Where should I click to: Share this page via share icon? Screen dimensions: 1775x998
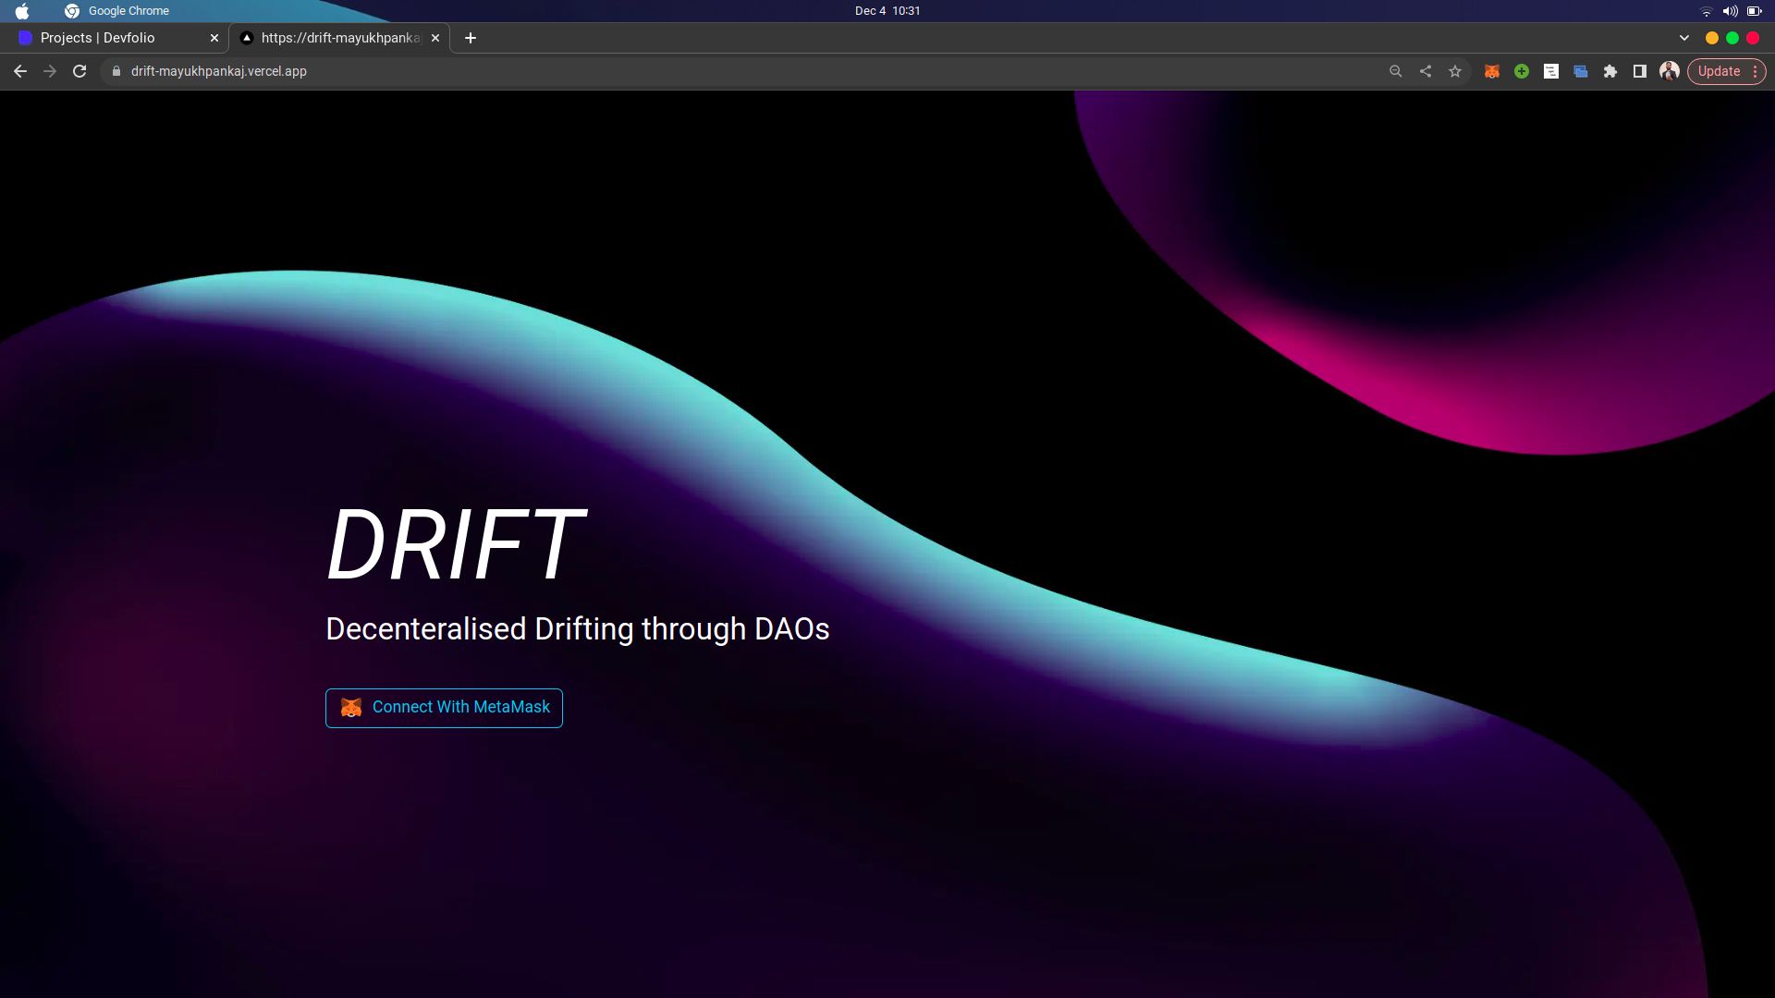[1426, 71]
